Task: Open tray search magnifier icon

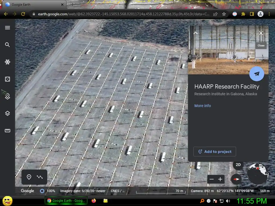Action: 202,201
